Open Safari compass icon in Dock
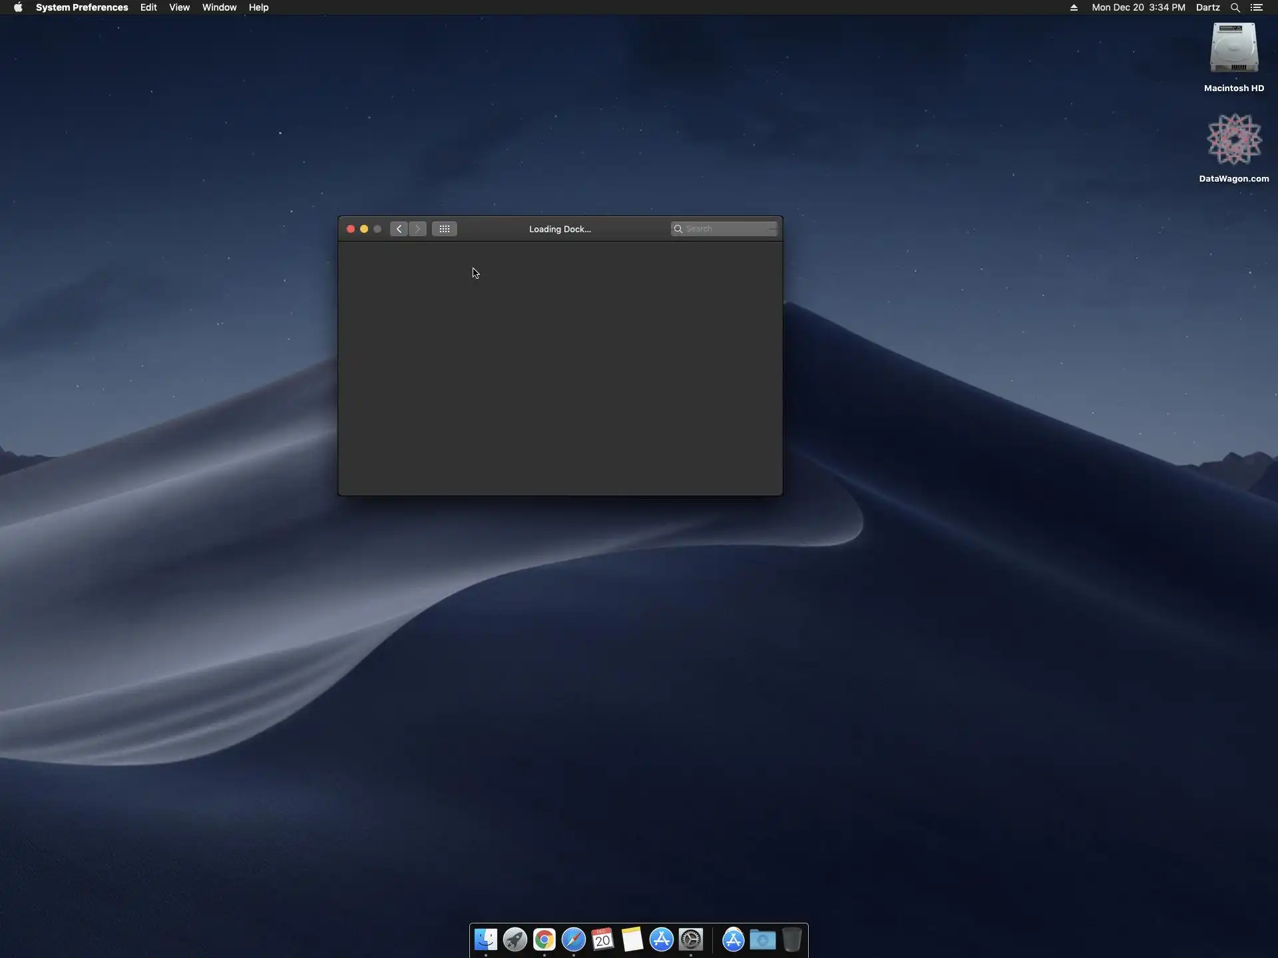The height and width of the screenshot is (958, 1278). click(573, 939)
